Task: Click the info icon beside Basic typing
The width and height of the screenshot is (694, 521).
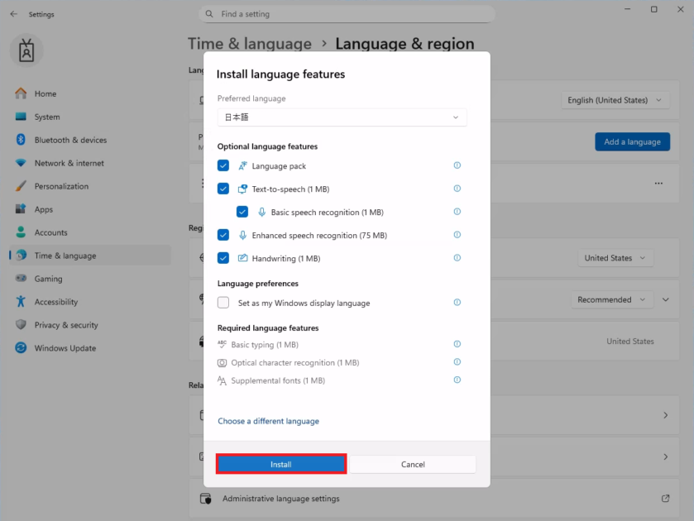Action: pyautogui.click(x=457, y=344)
